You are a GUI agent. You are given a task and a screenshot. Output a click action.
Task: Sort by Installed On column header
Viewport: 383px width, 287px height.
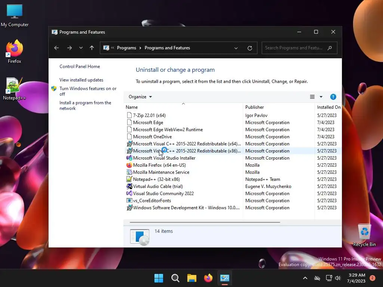(x=328, y=107)
